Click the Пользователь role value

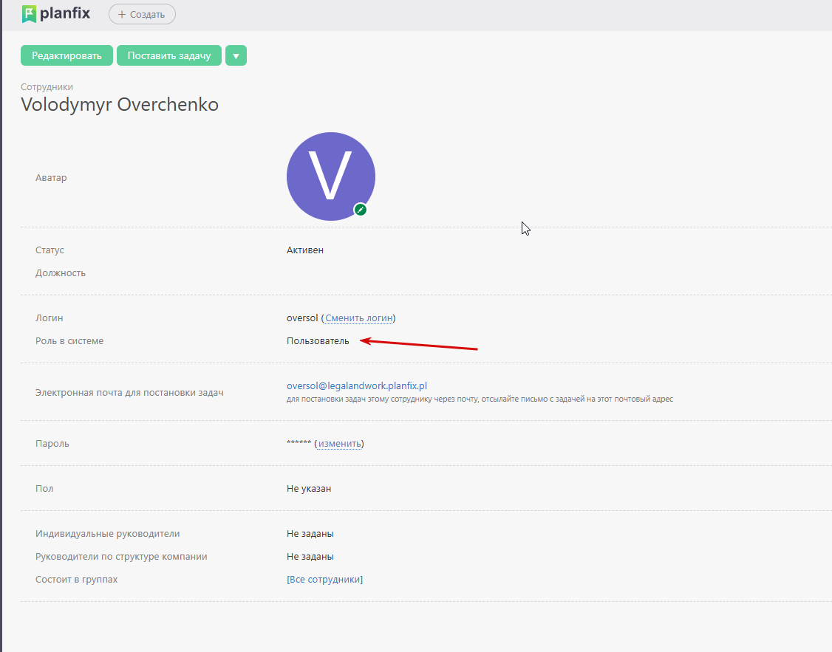pos(318,341)
